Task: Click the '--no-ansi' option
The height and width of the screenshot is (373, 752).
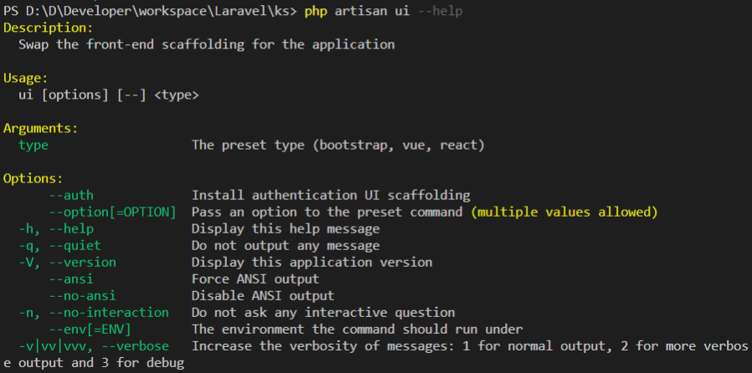Action: tap(83, 295)
